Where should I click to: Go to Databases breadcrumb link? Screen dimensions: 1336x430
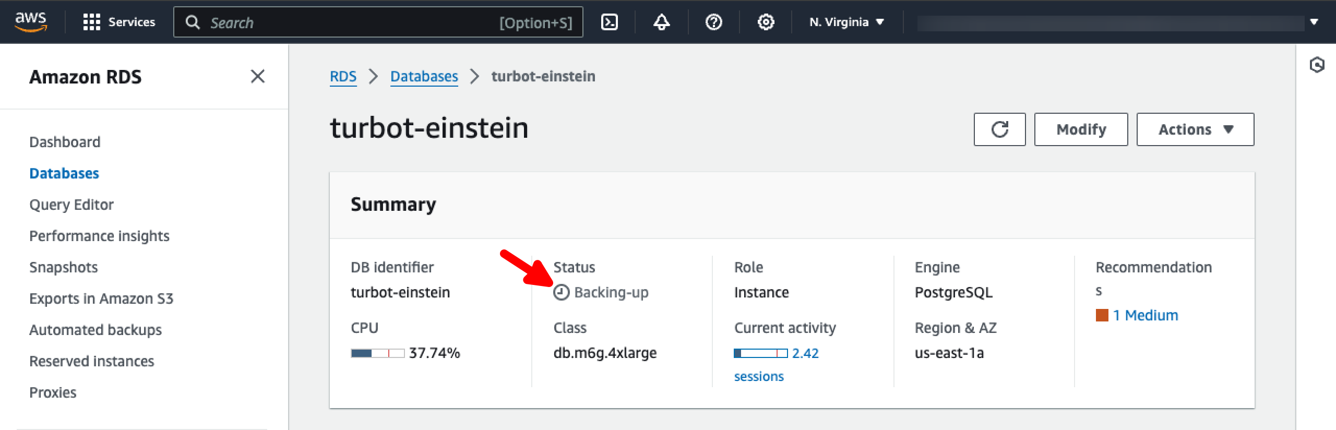[x=424, y=76]
